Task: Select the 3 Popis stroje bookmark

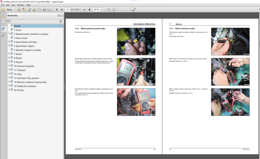Action: coord(21,38)
